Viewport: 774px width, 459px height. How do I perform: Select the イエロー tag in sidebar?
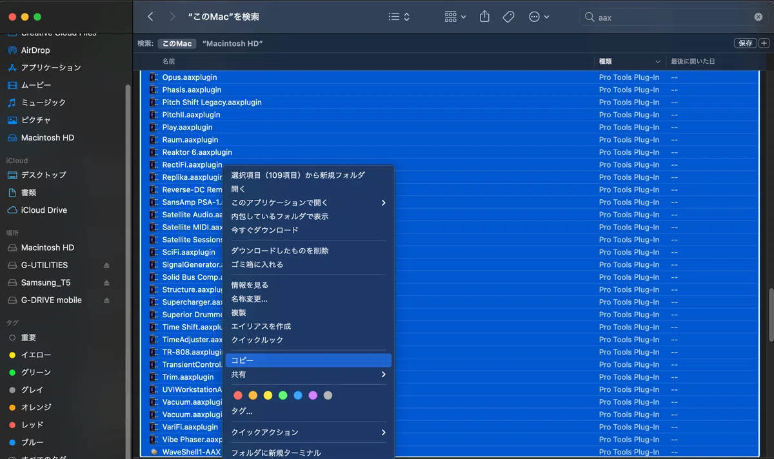(x=36, y=355)
